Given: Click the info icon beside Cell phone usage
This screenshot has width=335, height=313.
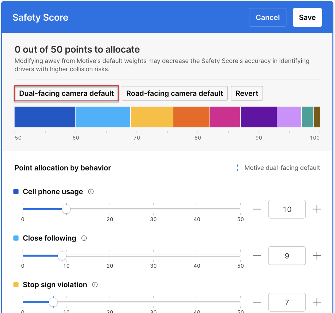Looking at the screenshot, I should [x=91, y=192].
